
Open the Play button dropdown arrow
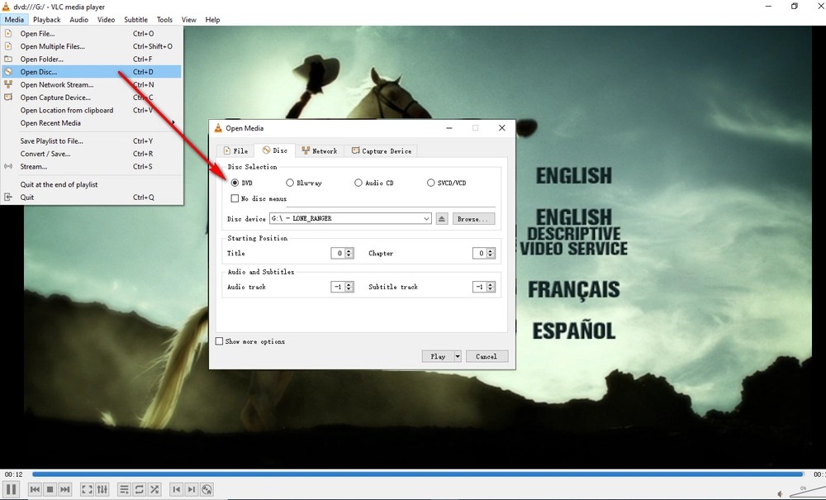458,357
